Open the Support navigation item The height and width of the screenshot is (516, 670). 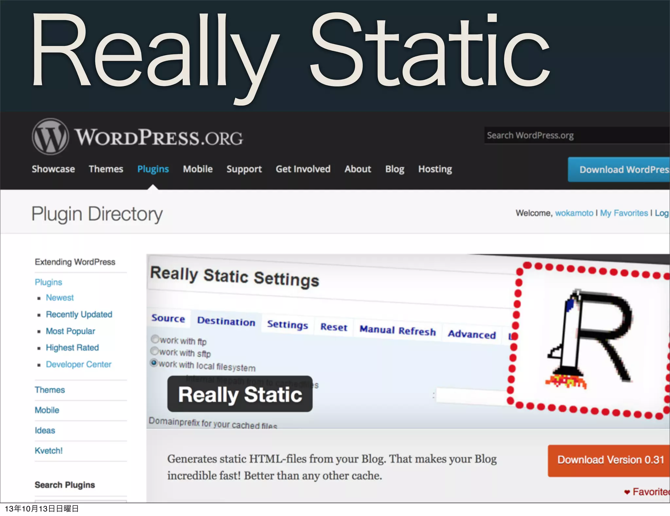[x=244, y=169]
